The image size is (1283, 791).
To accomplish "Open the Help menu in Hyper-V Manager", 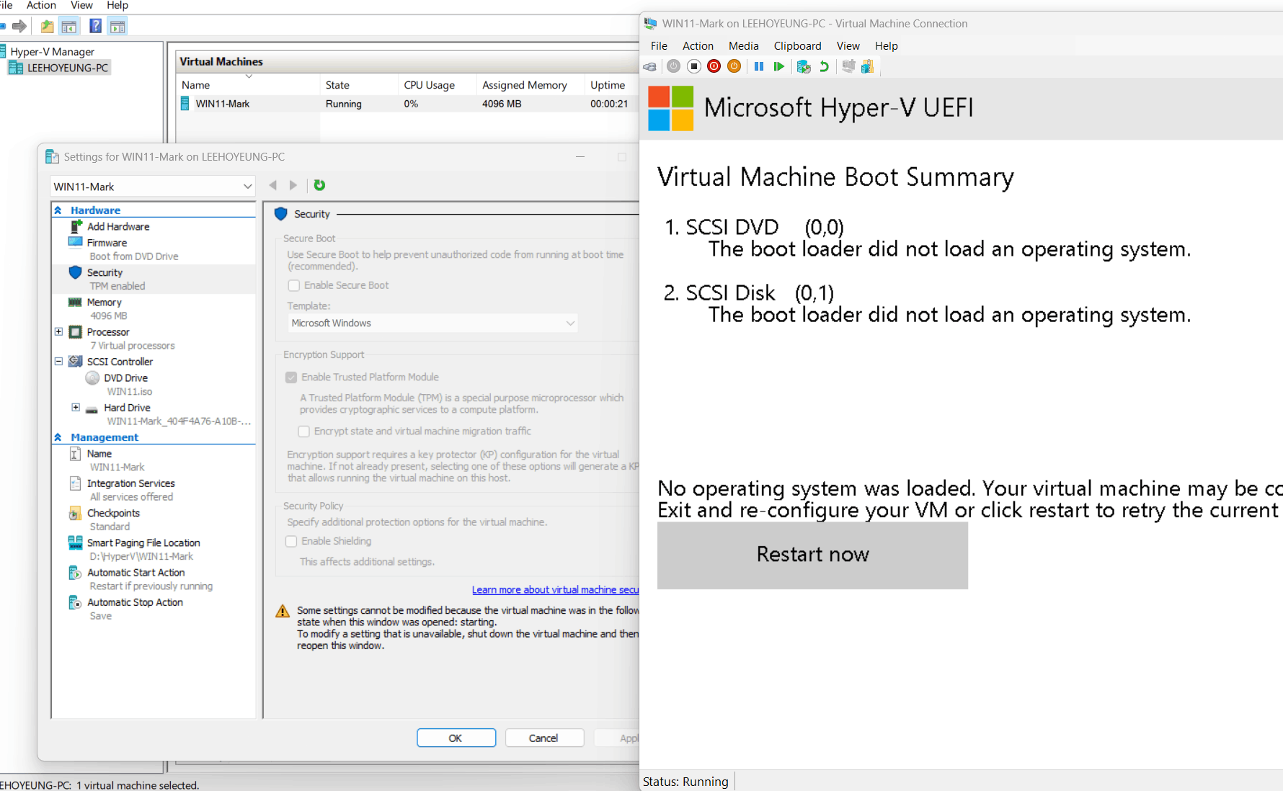I will click(x=117, y=6).
